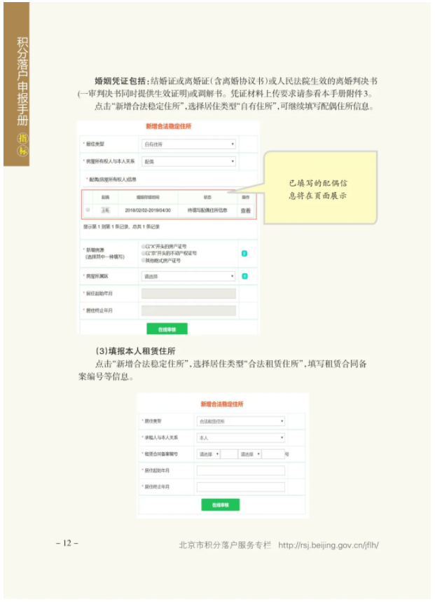Expand second 请选择 dropdown in 租赁合同备案编号
This screenshot has height=602, width=435.
[249, 454]
